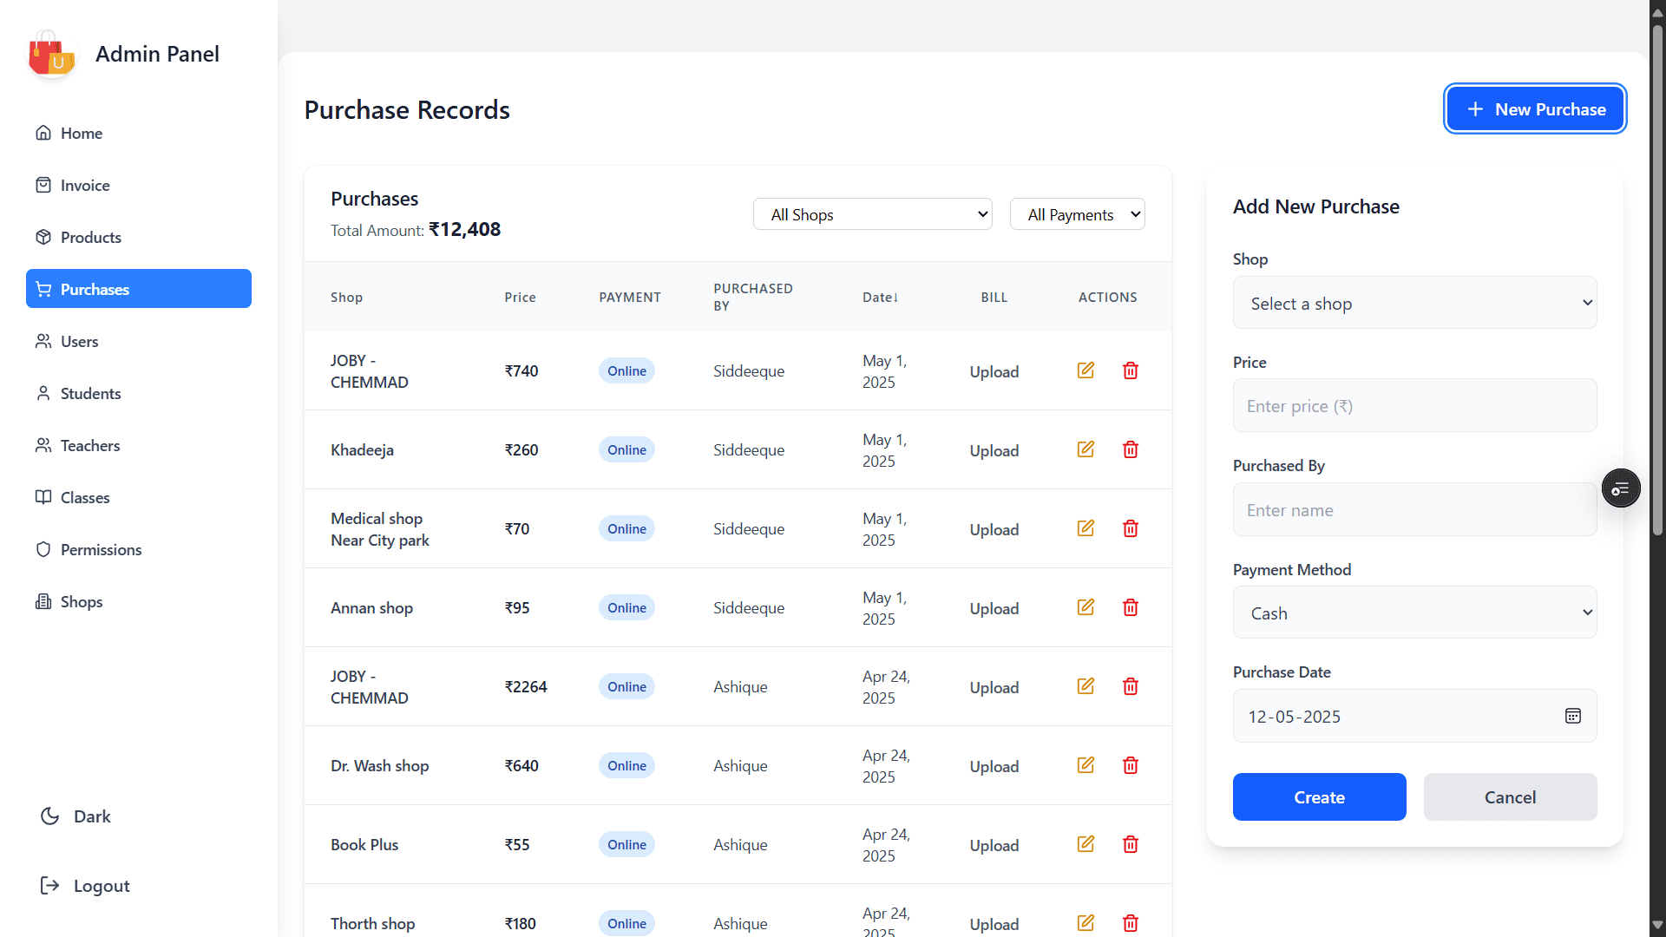Delete the Annan shop purchase
Viewport: 1666px width, 937px height.
point(1131,607)
